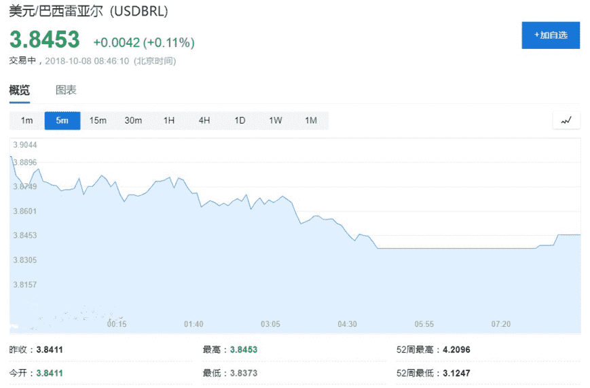Open the 图表 chart tab
590x388 pixels.
(x=66, y=90)
